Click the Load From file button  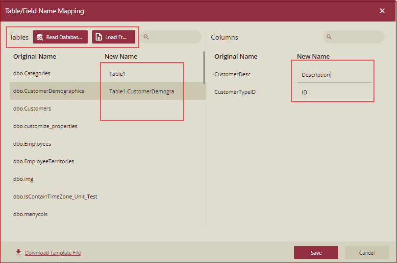pyautogui.click(x=114, y=37)
